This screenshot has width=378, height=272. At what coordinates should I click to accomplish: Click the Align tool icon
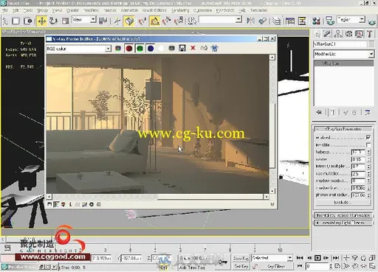(263, 21)
